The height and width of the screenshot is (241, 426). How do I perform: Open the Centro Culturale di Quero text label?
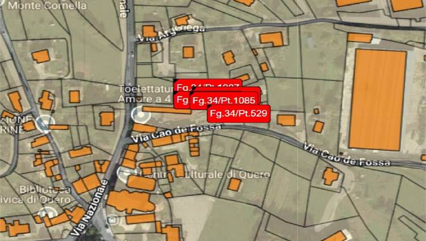pos(205,174)
